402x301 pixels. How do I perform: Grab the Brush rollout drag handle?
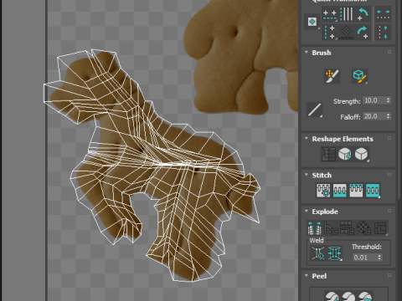point(389,52)
